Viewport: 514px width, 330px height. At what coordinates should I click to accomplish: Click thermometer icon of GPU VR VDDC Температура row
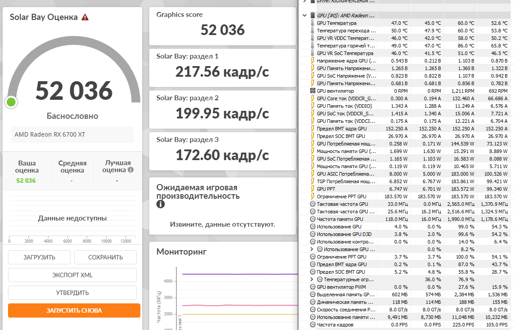(312, 38)
